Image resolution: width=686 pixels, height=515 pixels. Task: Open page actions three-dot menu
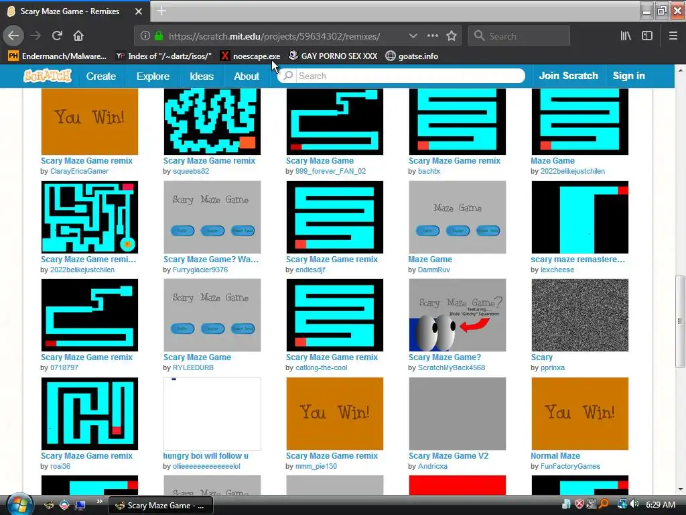[432, 36]
